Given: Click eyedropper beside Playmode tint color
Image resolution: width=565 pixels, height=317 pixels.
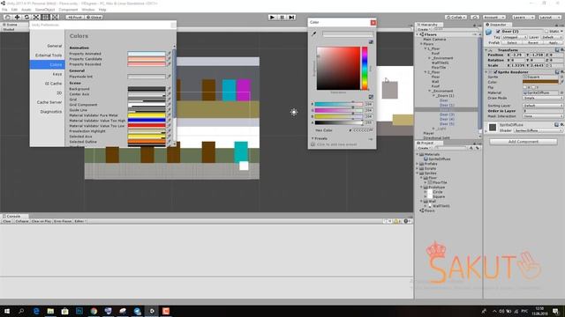Looking at the screenshot, I should click(x=169, y=77).
